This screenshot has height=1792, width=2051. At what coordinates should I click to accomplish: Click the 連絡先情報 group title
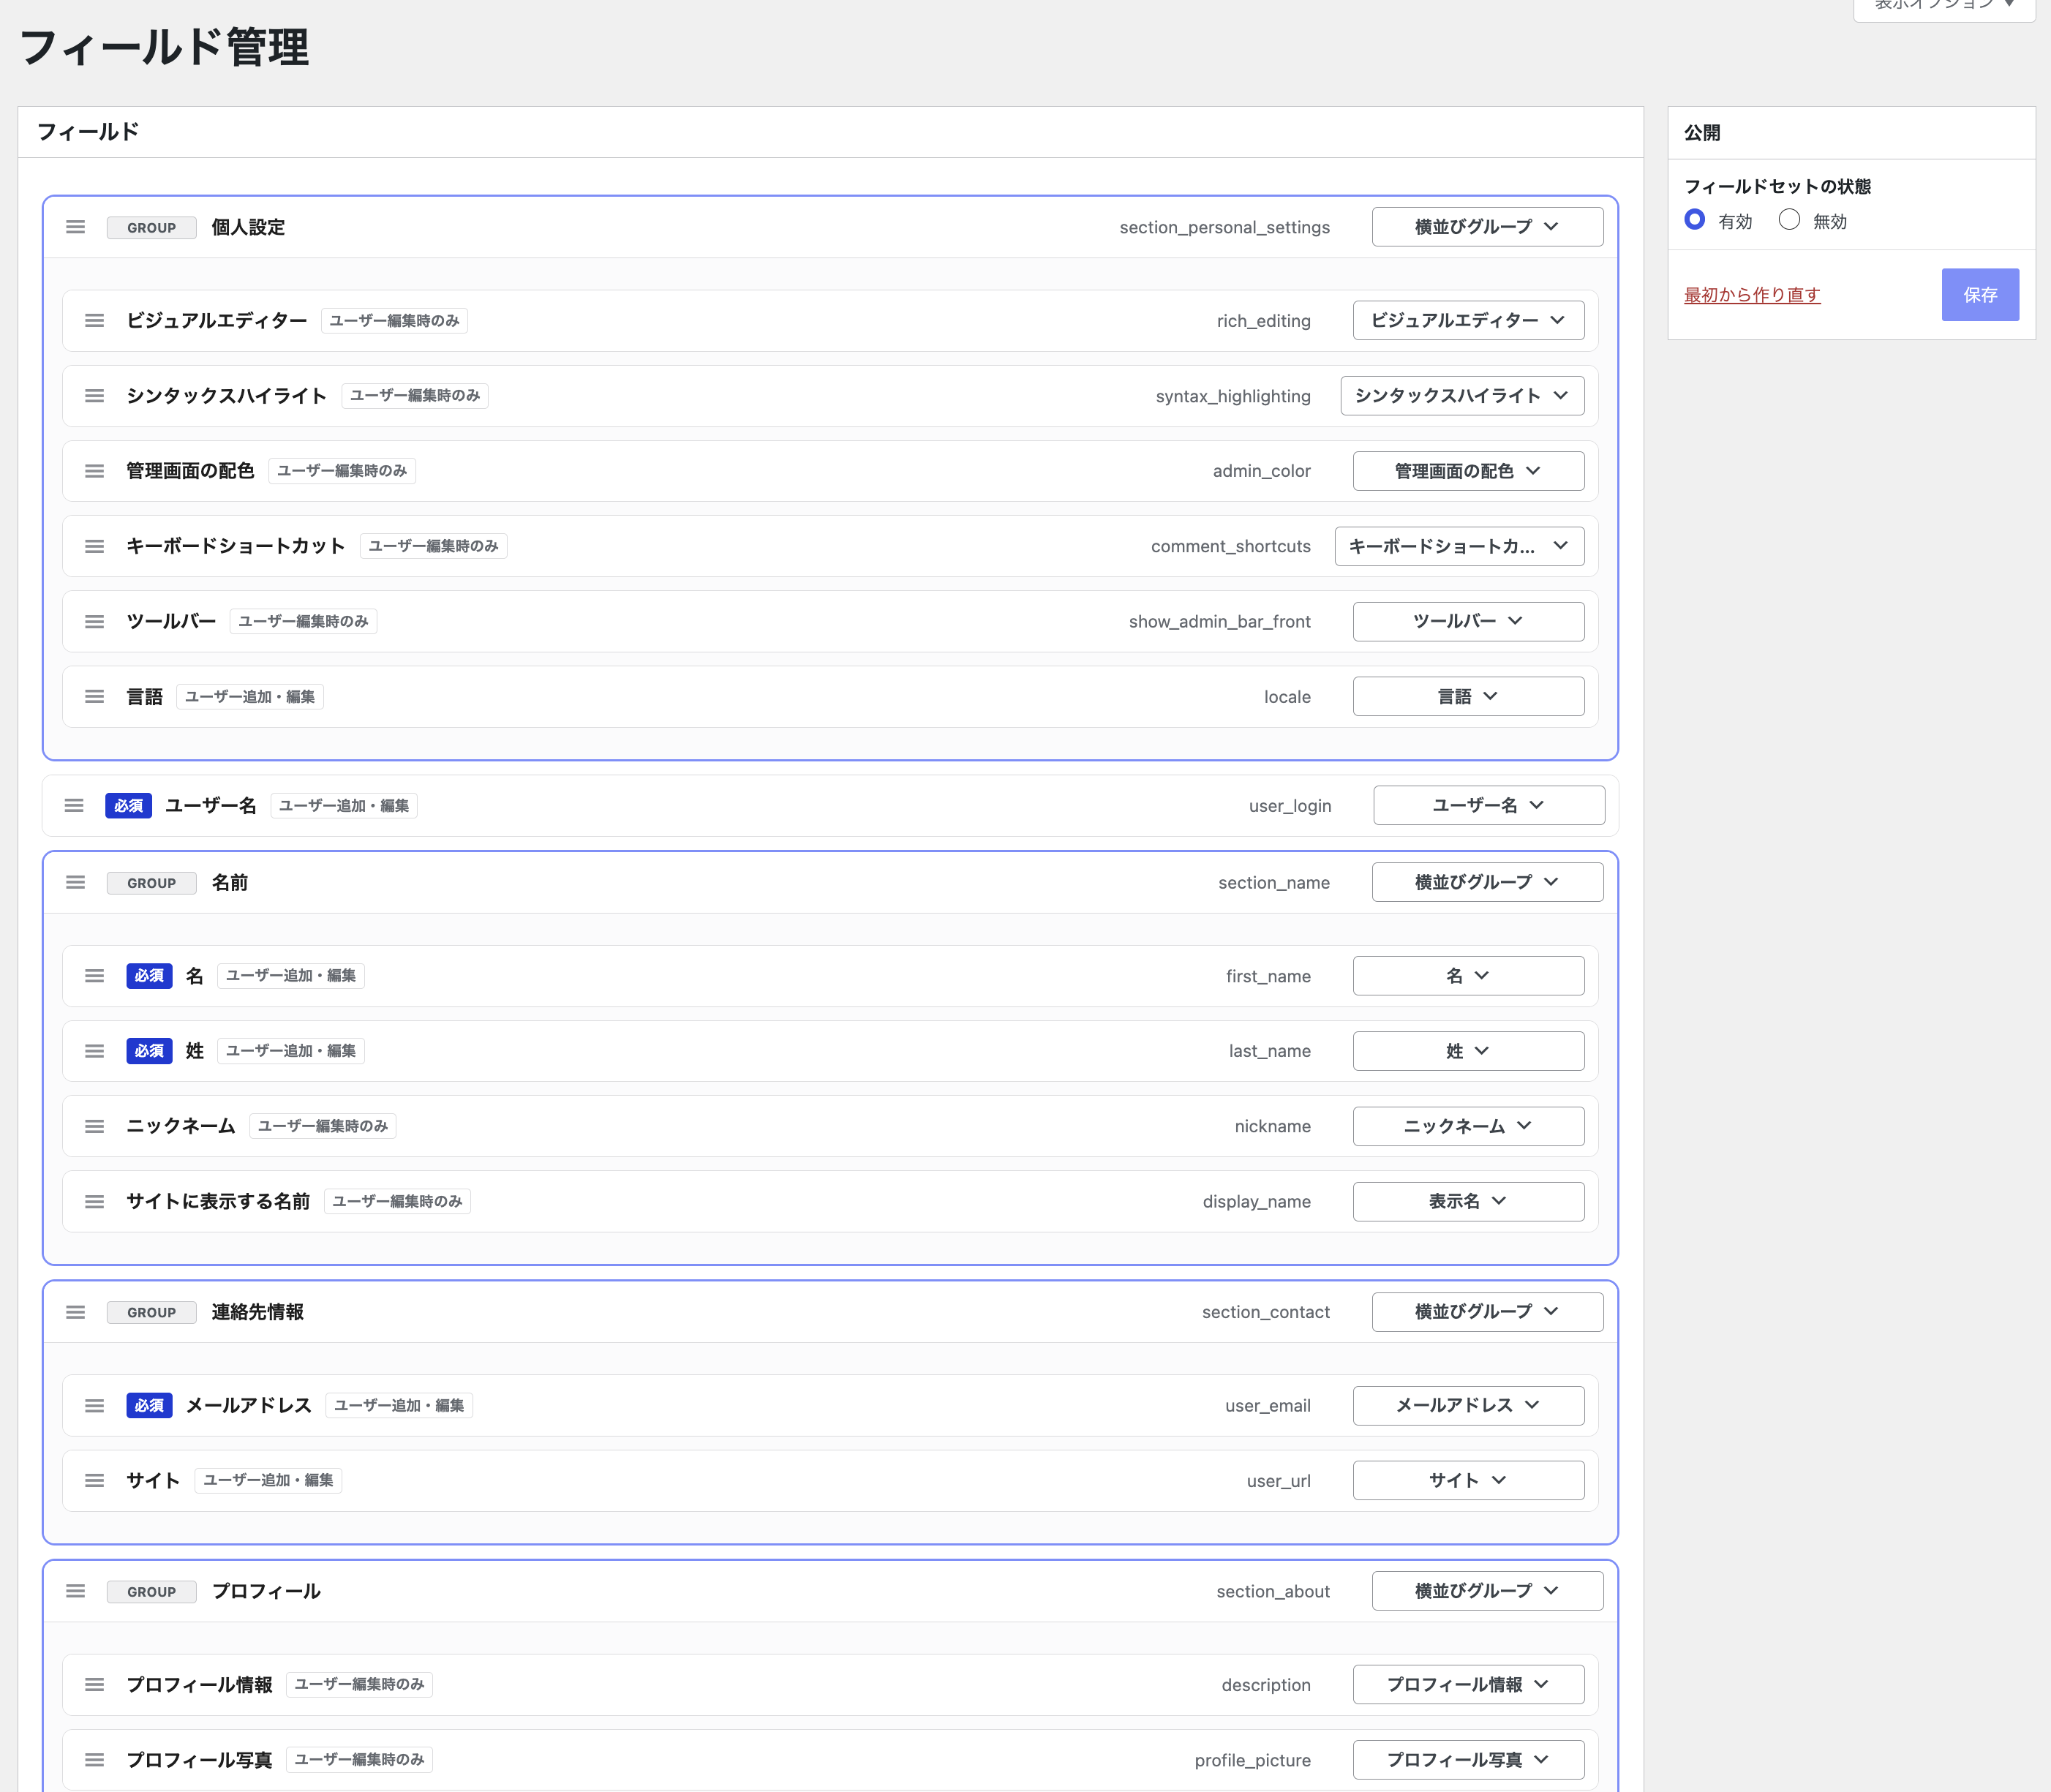(x=258, y=1312)
